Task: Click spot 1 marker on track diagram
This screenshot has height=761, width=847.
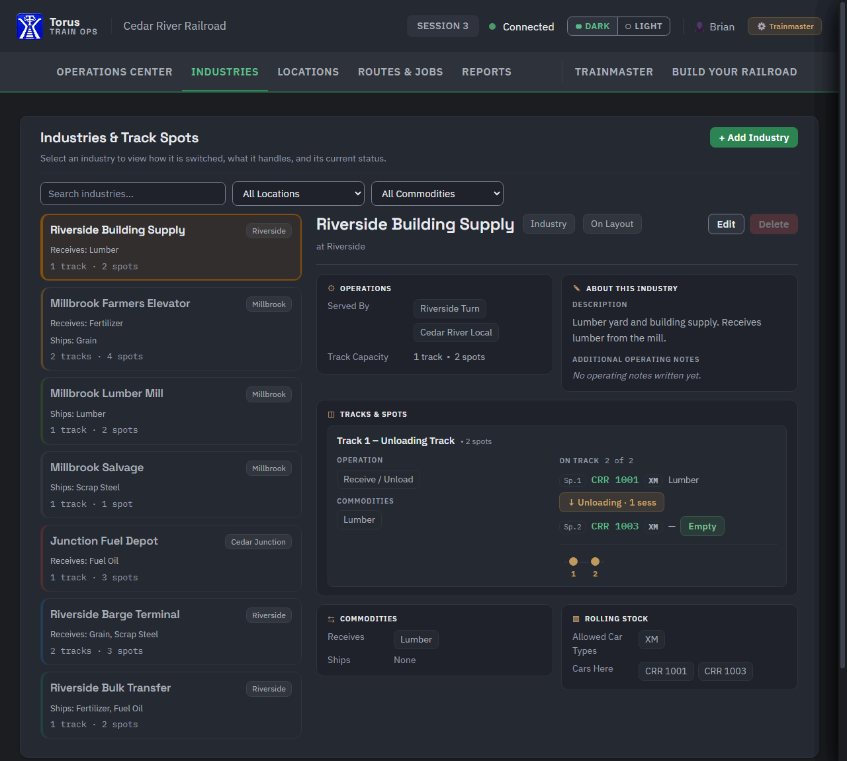Action: pyautogui.click(x=573, y=562)
